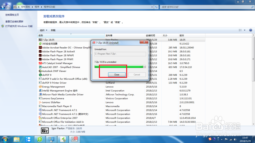The width and height of the screenshot is (255, 143).
Task: Click the Microsoft Office Enterprise 2007 icon
Action: tap(40, 118)
